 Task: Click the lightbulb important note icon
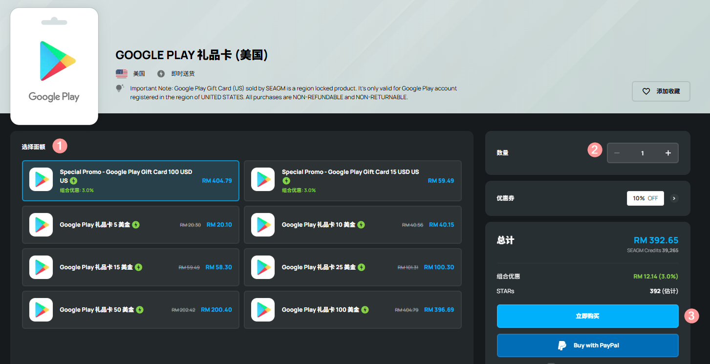click(x=120, y=88)
